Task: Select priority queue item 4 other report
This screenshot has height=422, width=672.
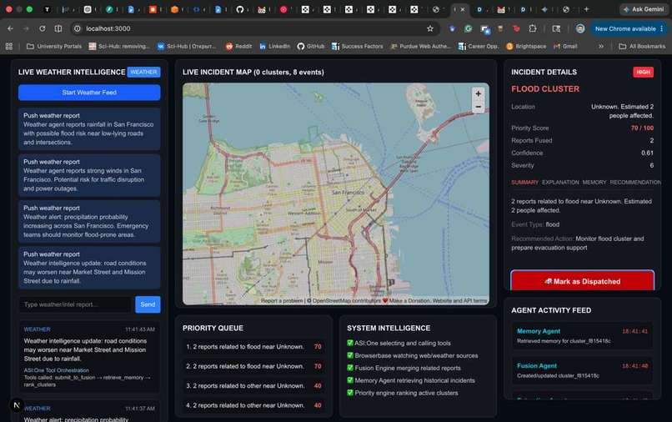Action: click(x=253, y=405)
